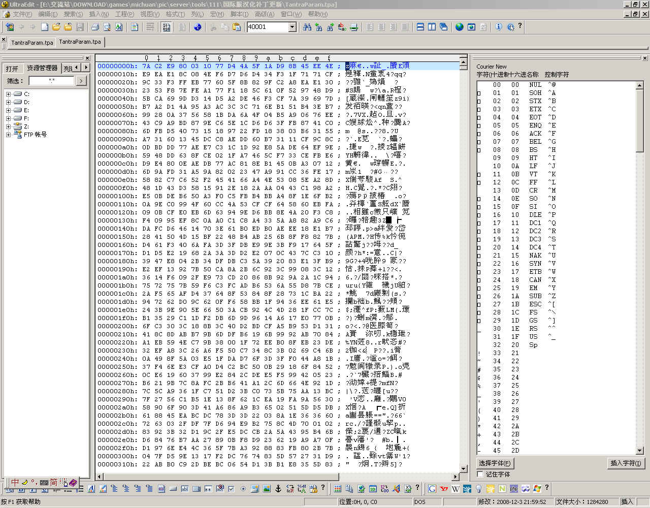The width and height of the screenshot is (650, 508).
Task: Expand the Z: drive tree node
Action: click(8, 126)
